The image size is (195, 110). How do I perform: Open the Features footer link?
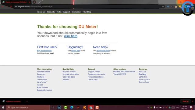[x=41, y=77]
